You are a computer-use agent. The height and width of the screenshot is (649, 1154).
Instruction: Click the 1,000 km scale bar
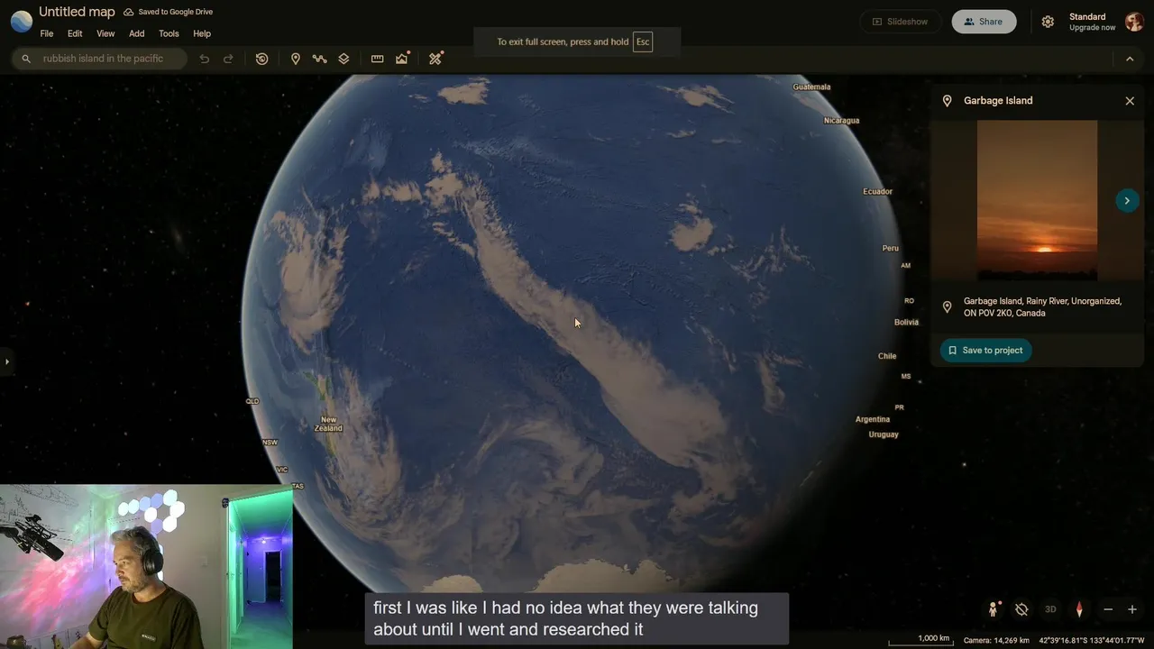(920, 640)
